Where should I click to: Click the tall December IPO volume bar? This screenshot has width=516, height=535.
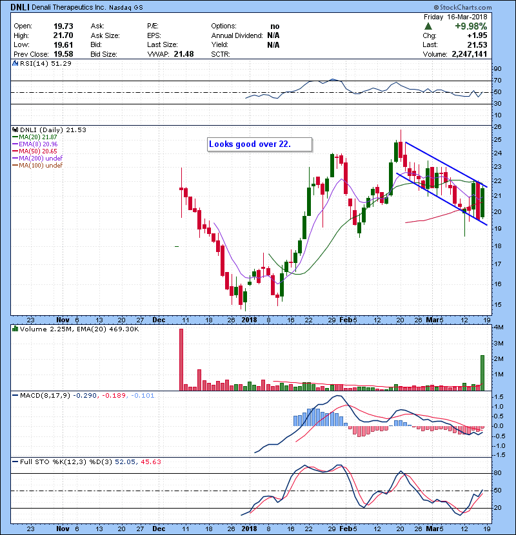coord(181,360)
